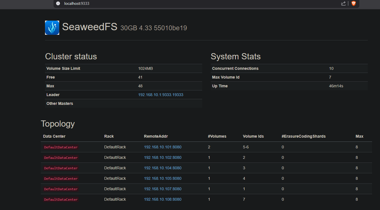Click the Cluster status heading
The width and height of the screenshot is (380, 210).
click(x=71, y=57)
